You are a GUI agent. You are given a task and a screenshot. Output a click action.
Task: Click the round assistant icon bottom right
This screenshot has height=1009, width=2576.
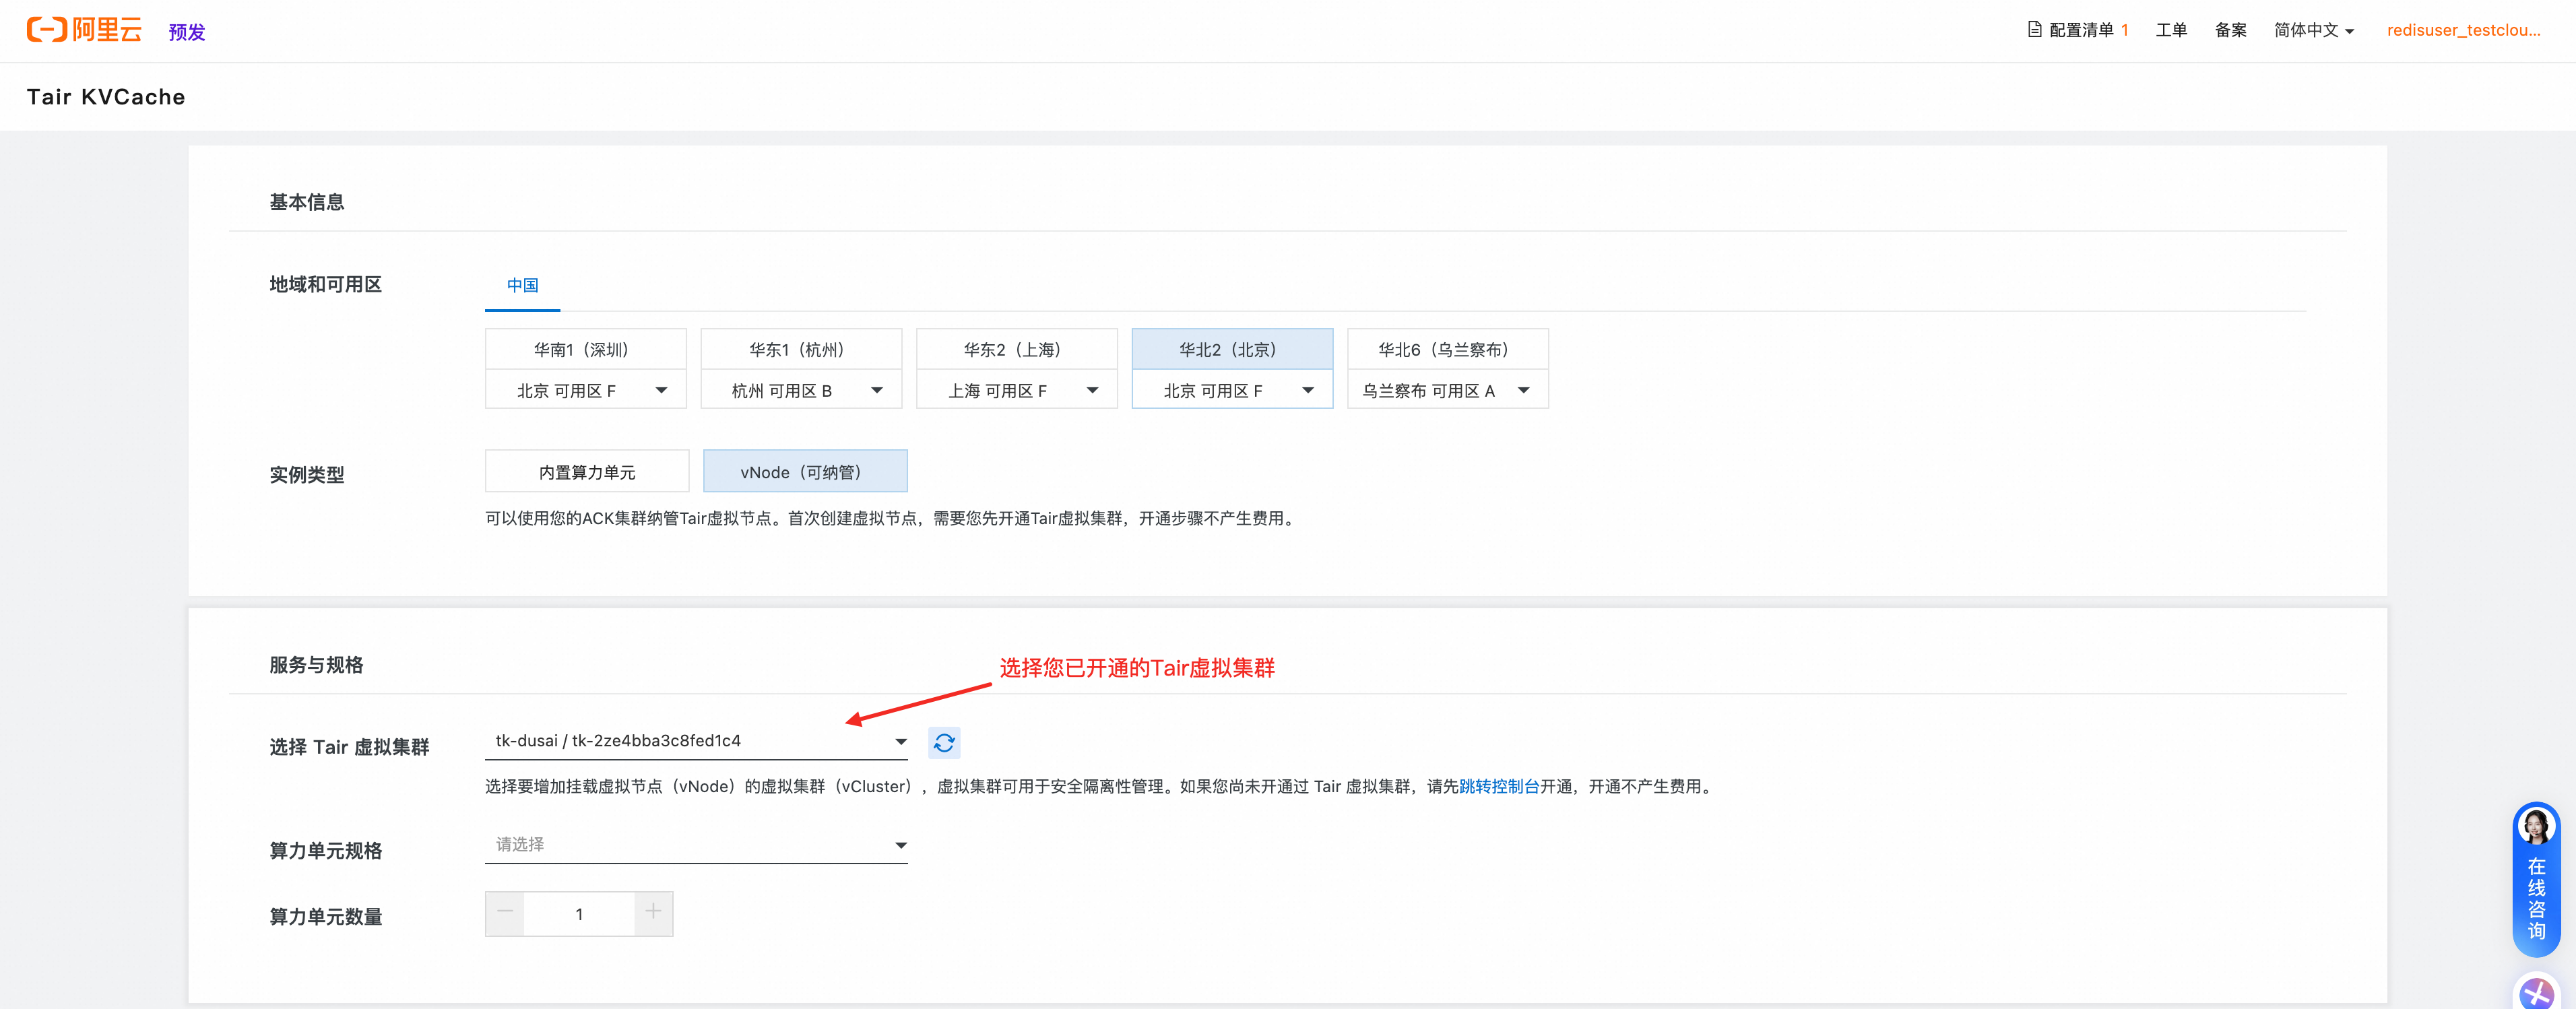point(2536,993)
